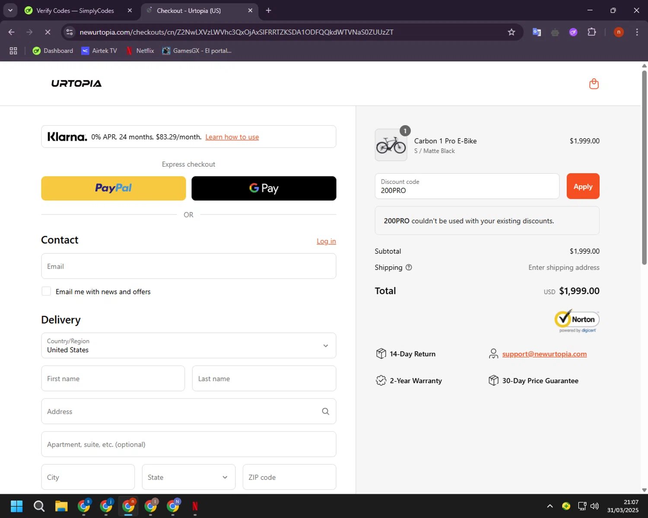Tick 'Email me with news and offers'

(46, 291)
